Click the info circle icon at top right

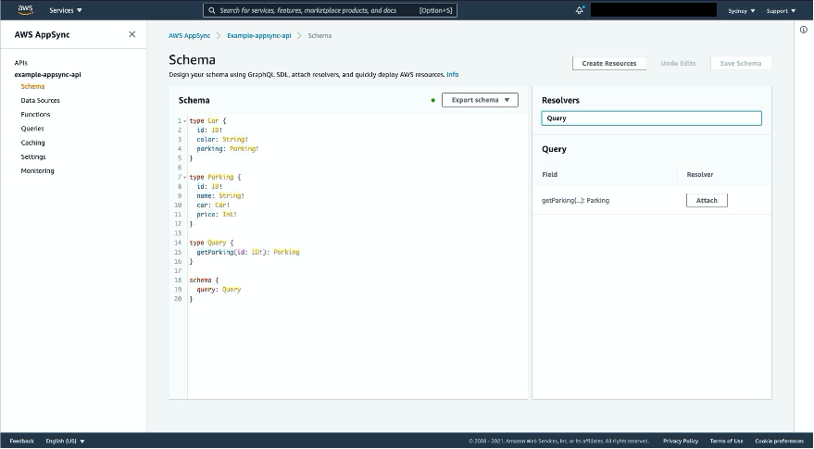(x=803, y=30)
